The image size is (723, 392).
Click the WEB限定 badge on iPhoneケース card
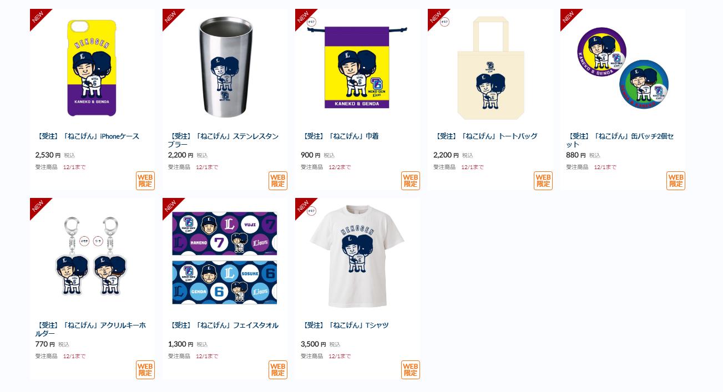pyautogui.click(x=145, y=181)
